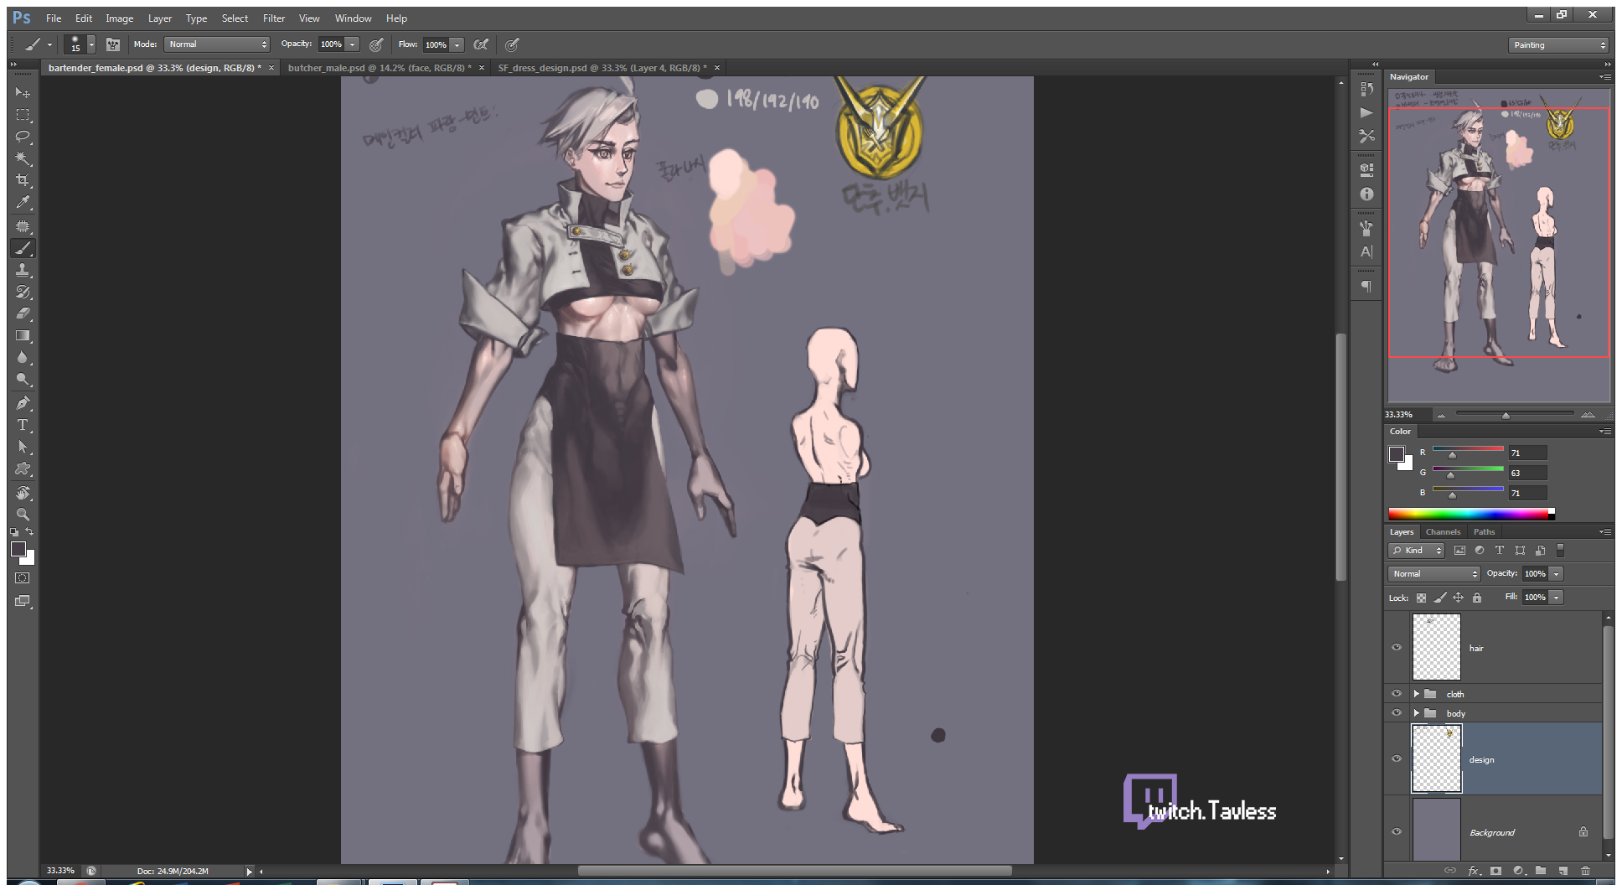
Task: Switch to the butcher_male.psd document tab
Action: (379, 68)
